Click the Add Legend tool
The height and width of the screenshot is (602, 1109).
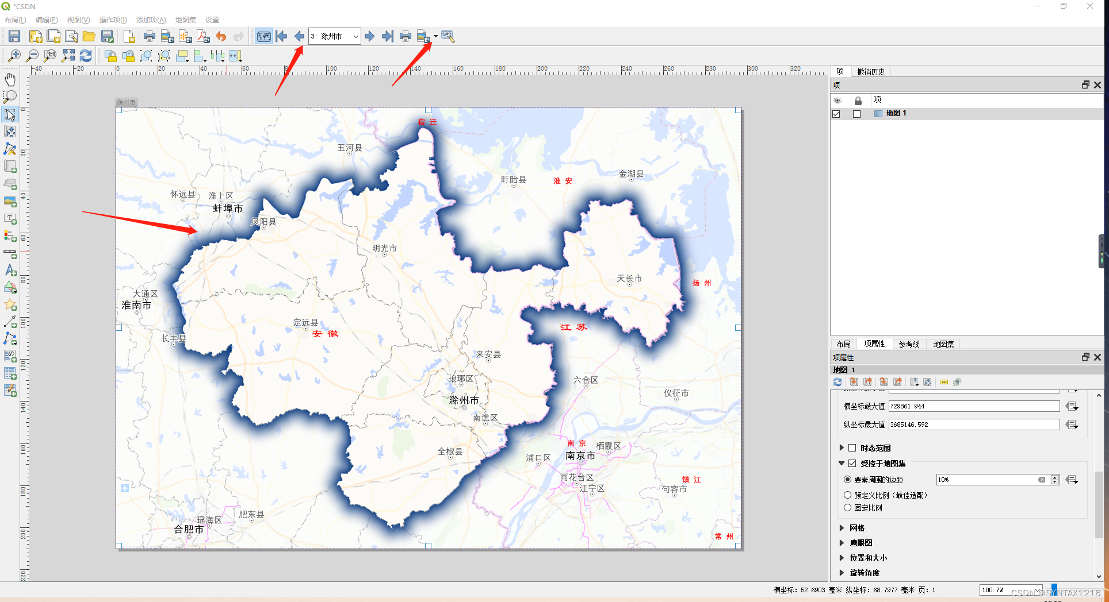click(x=10, y=236)
